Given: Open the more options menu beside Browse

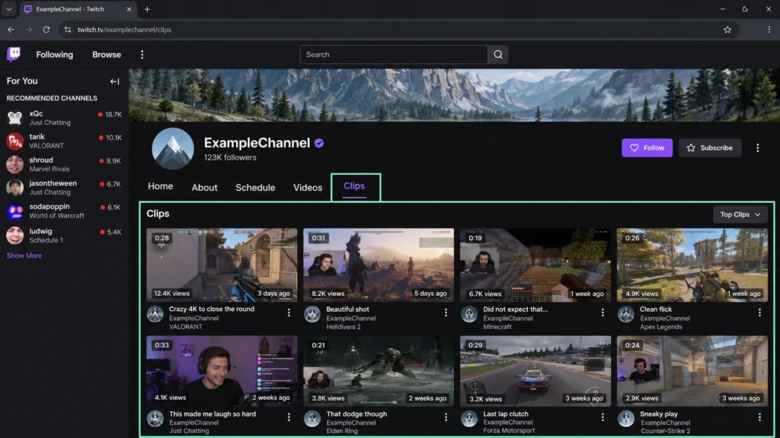Looking at the screenshot, I should (x=142, y=55).
